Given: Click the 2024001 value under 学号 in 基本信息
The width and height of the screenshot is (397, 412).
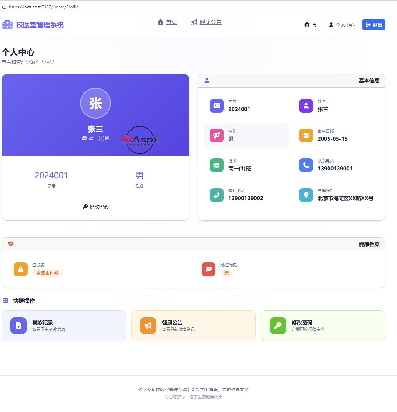Looking at the screenshot, I should tap(239, 109).
